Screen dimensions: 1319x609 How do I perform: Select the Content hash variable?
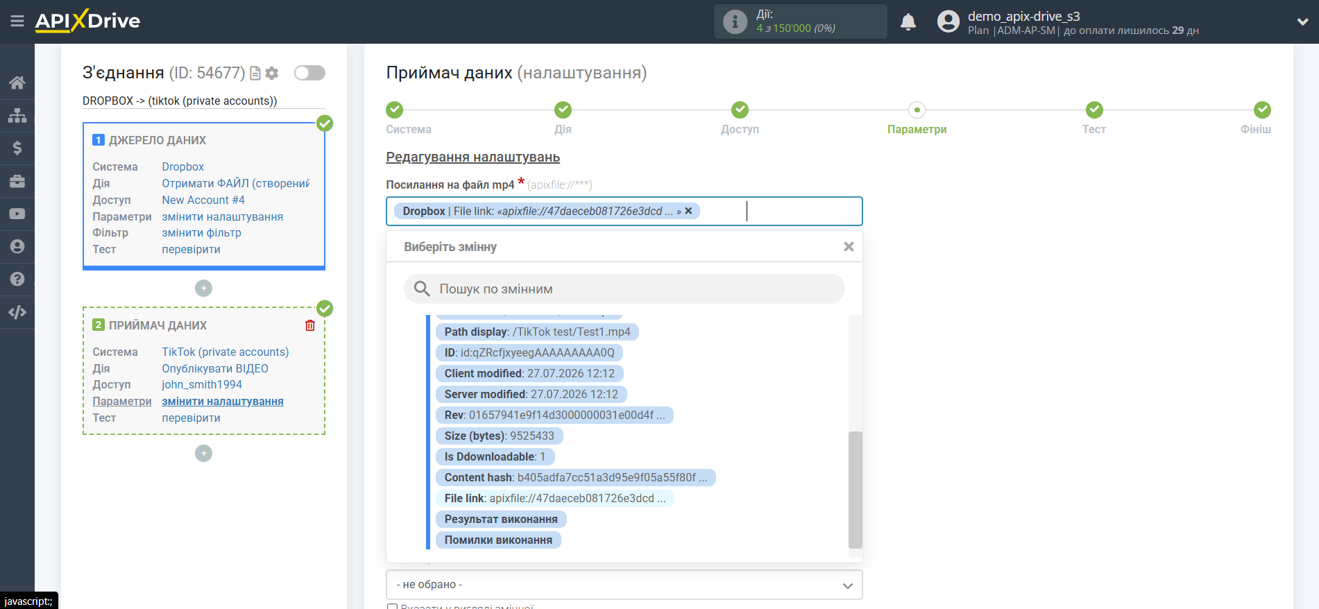576,477
